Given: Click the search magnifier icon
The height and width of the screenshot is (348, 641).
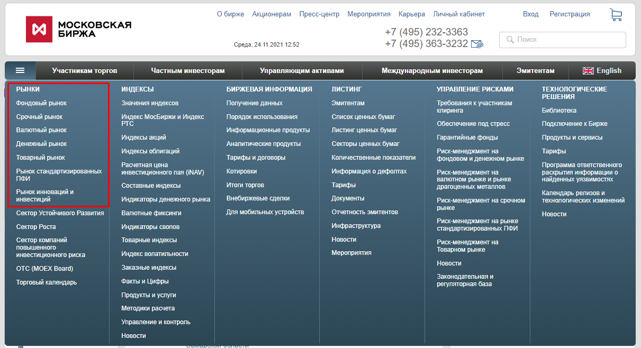Looking at the screenshot, I should tap(510, 40).
